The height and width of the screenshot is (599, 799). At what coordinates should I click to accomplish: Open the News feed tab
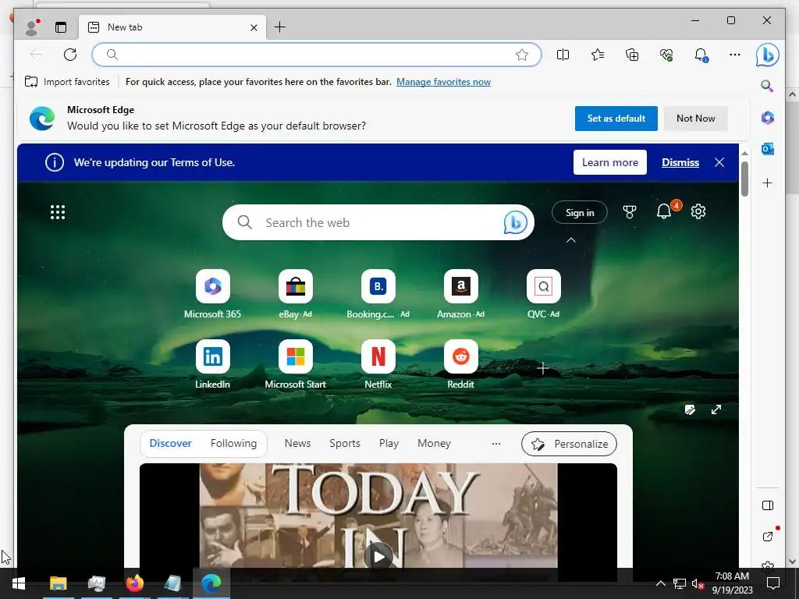tap(297, 443)
